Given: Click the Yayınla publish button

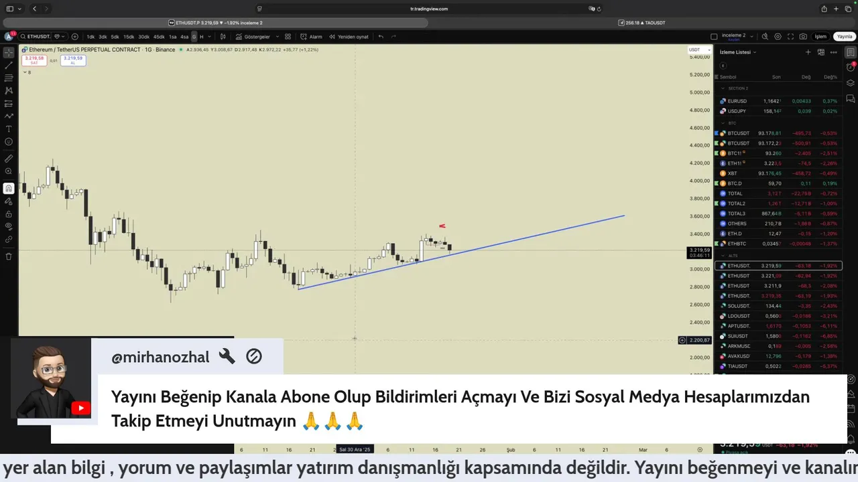Looking at the screenshot, I should 844,36.
